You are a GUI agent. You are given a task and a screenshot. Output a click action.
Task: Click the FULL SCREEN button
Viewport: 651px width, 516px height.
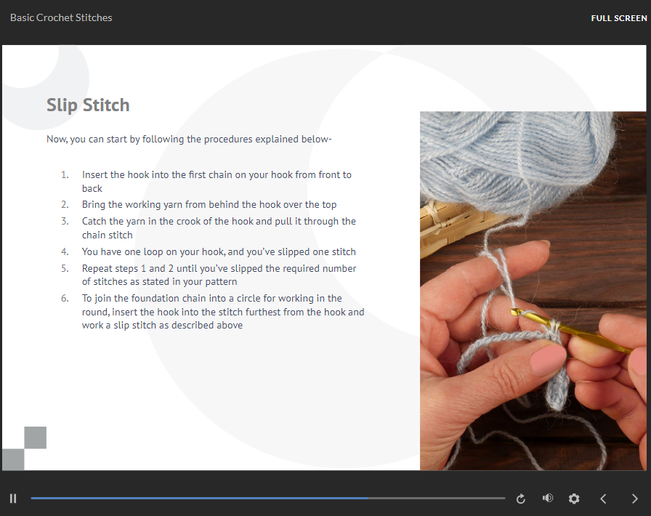click(x=618, y=18)
